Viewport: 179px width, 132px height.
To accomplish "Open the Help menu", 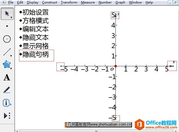I will 149,2.
